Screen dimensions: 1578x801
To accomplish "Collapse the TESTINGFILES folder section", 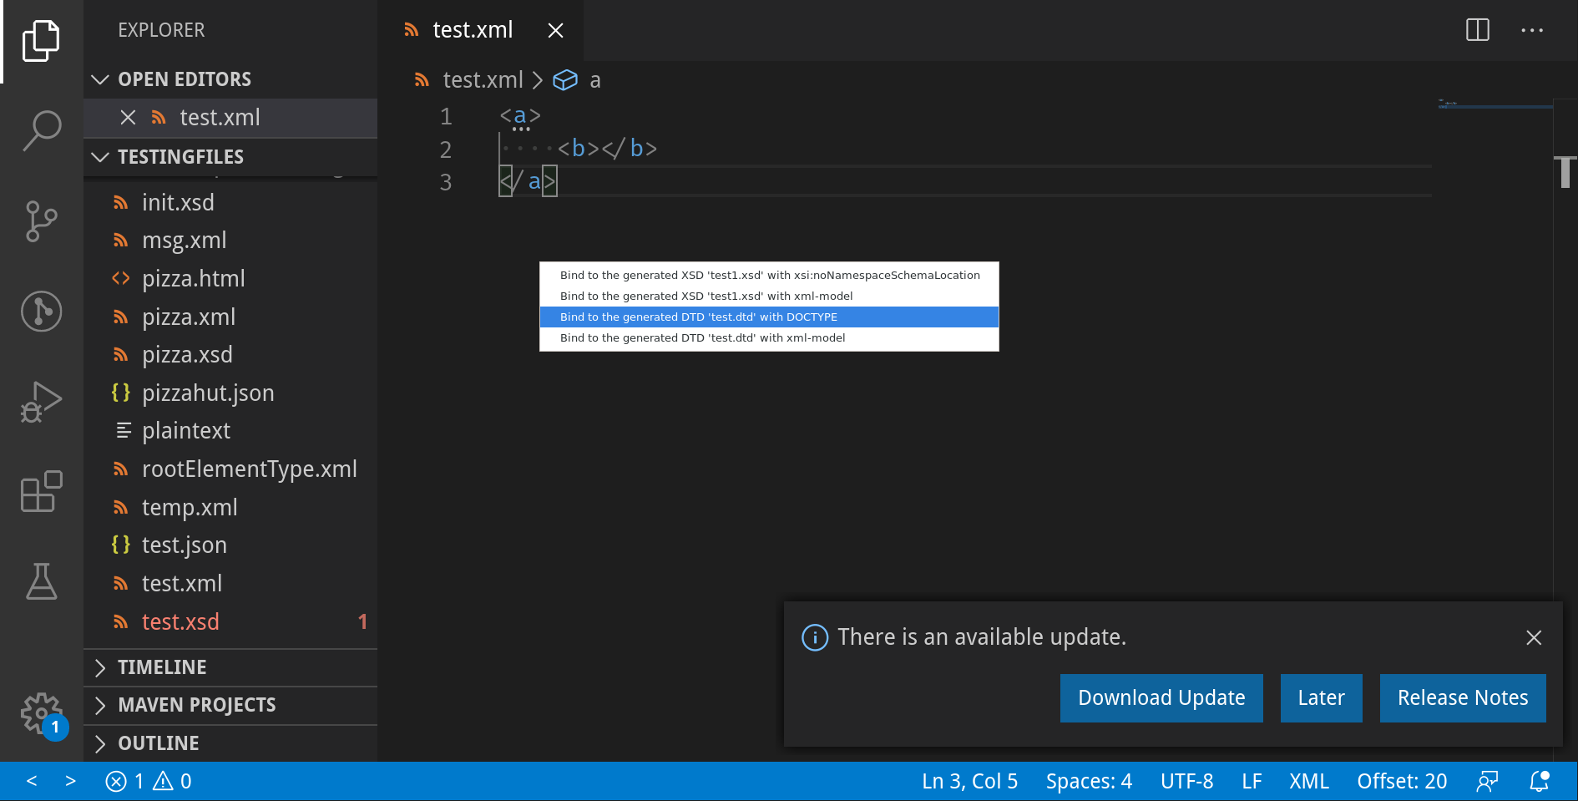I will click(x=230, y=157).
